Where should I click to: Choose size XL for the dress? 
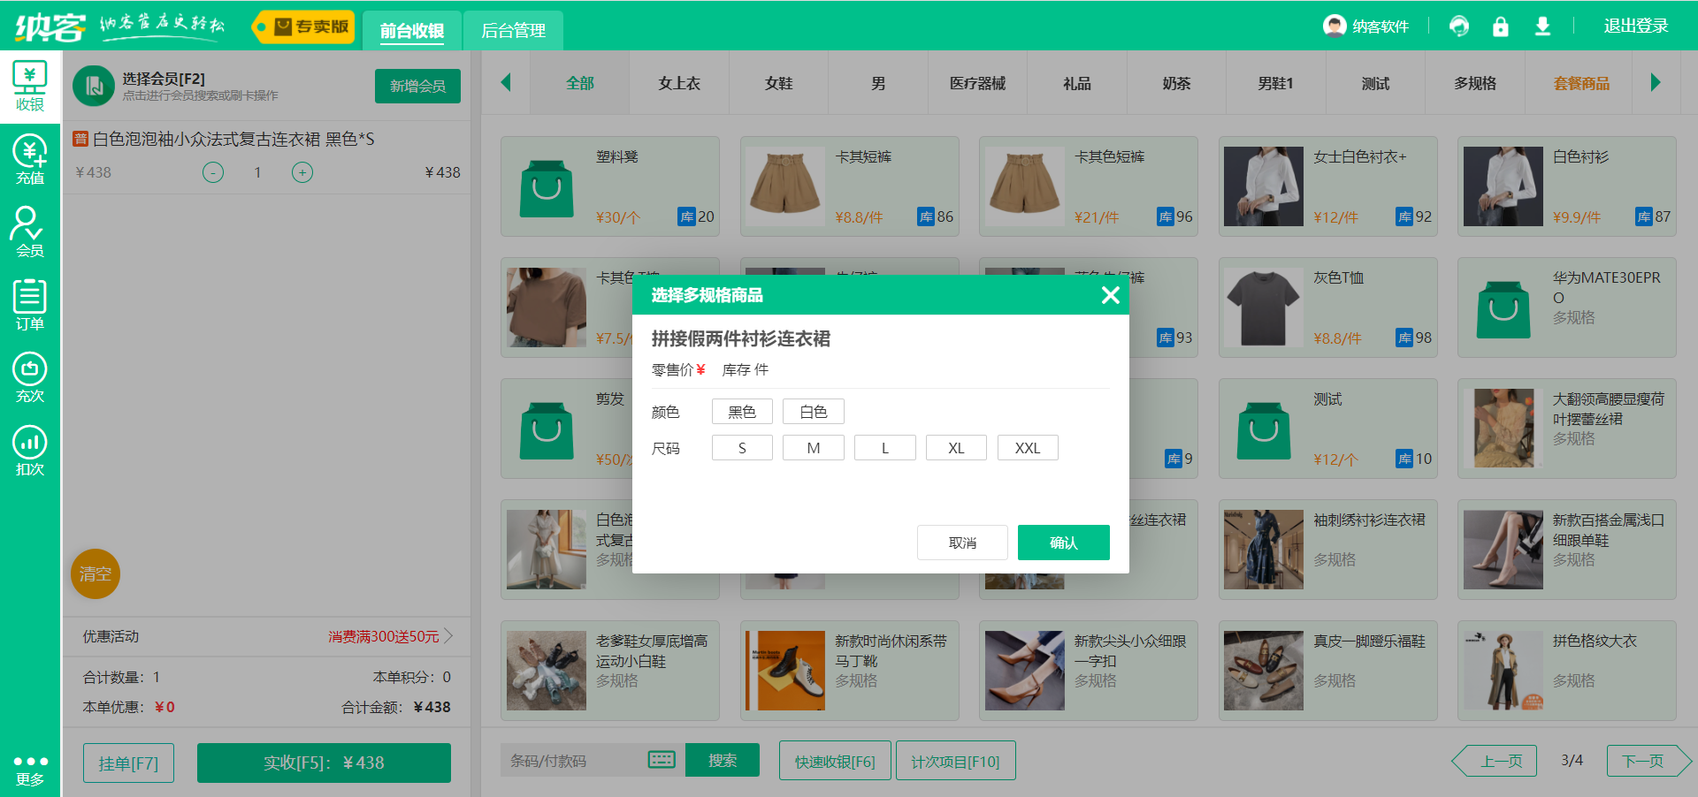(x=956, y=447)
